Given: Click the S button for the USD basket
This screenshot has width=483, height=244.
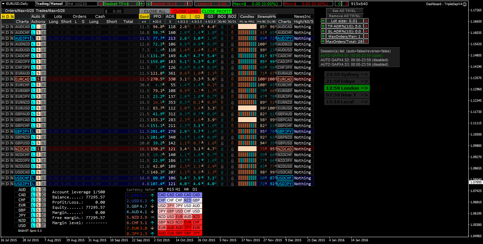Looking at the screenshot, I should pyautogui.click(x=38, y=226).
